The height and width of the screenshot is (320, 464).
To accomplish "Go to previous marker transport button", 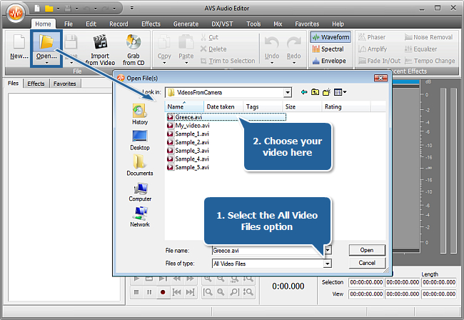I will pos(176,292).
